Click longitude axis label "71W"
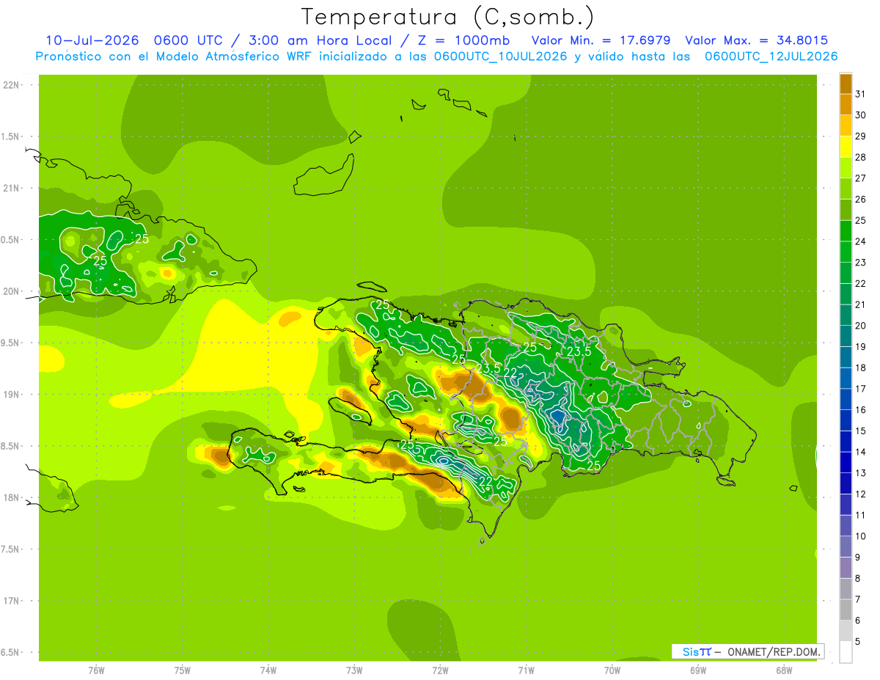This screenshot has width=880, height=680. click(526, 670)
